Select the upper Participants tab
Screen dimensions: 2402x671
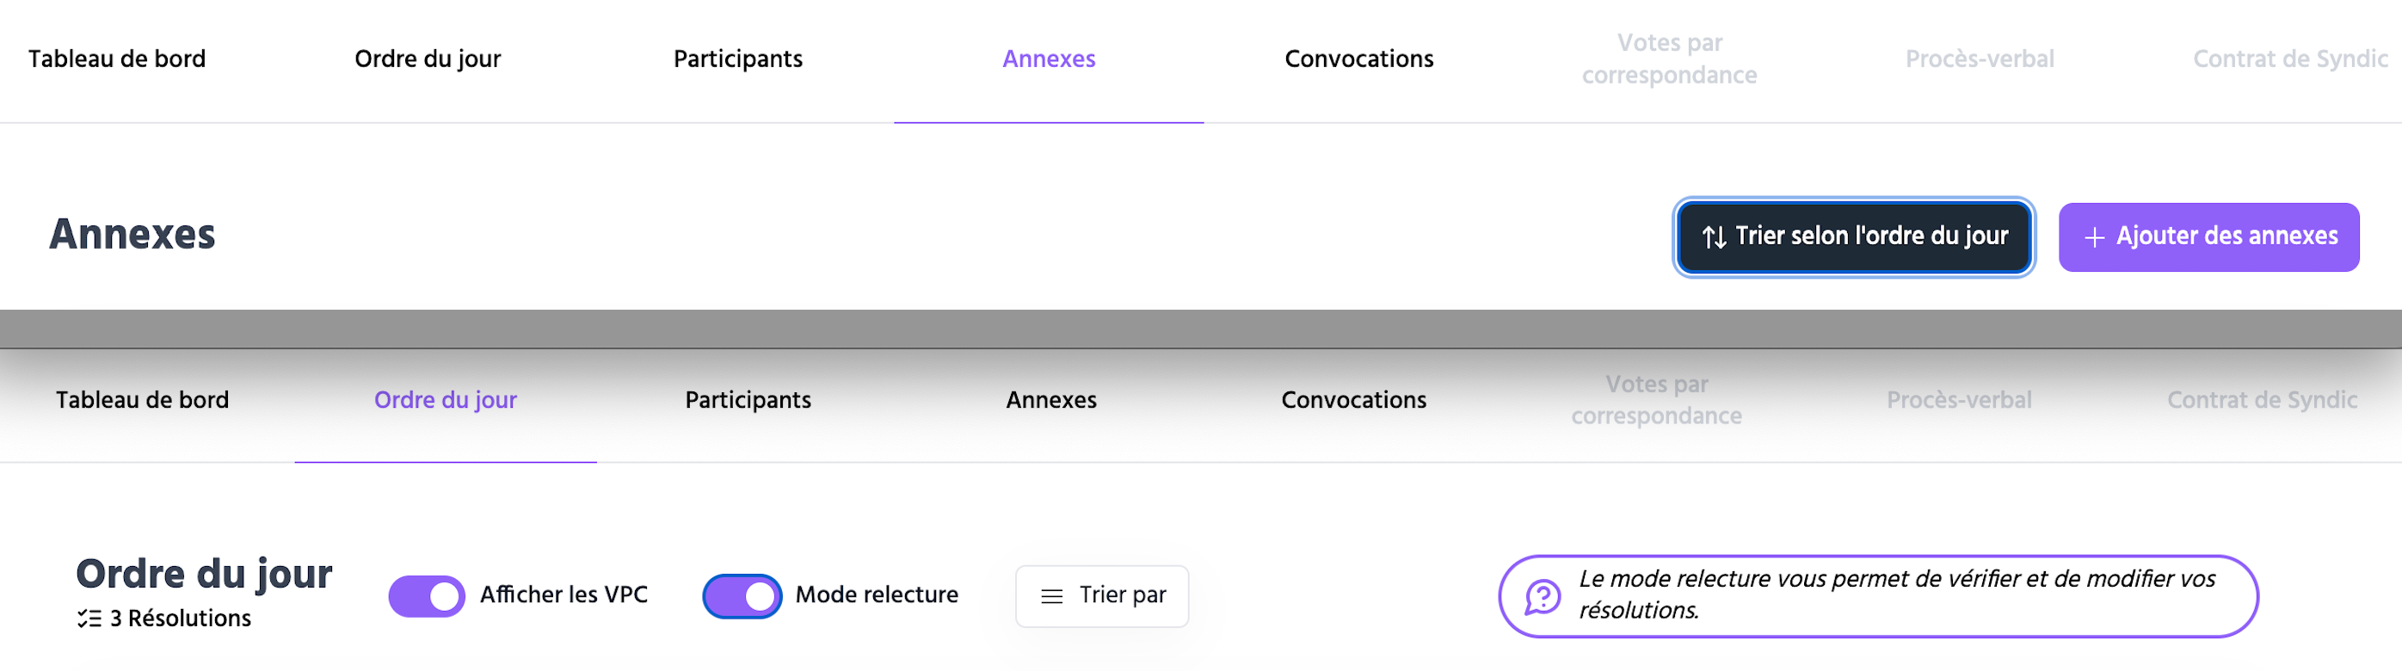[x=737, y=59]
